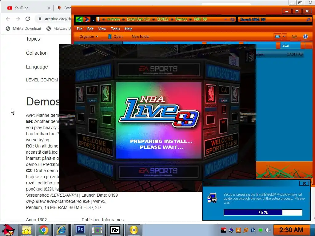Select 'Demos' breadcrumb segment
Image resolution: width=315 pixels, height=236 pixels.
click(x=181, y=19)
